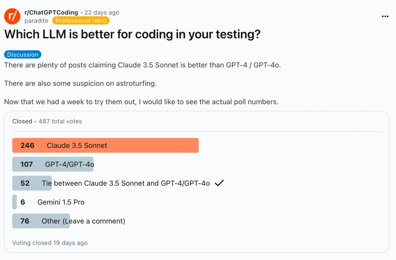Click the 487 total votes text
Viewport: 396px width, 260px height.
[x=60, y=121]
